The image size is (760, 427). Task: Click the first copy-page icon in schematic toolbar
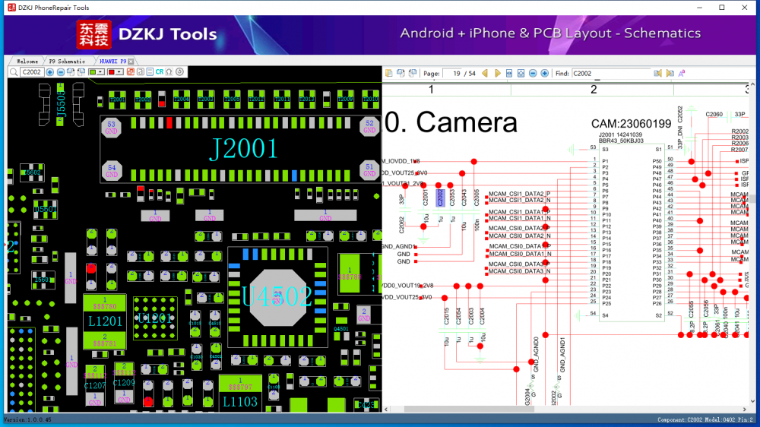tap(401, 73)
